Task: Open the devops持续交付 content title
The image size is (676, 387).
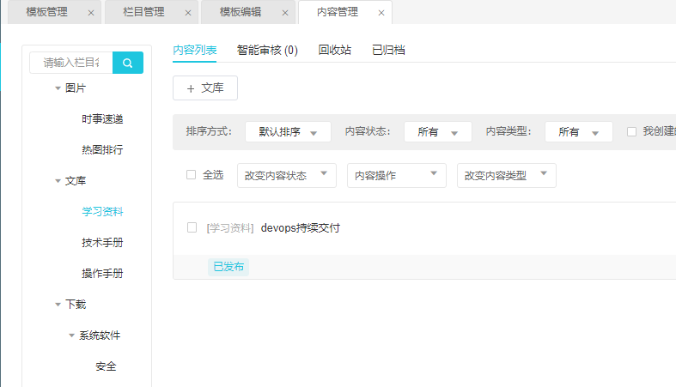Action: (x=301, y=227)
